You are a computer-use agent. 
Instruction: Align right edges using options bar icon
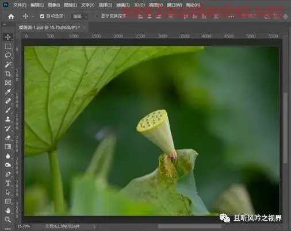click(x=159, y=17)
